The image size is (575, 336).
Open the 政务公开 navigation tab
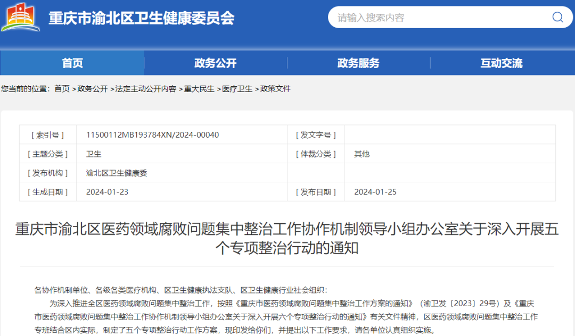[x=215, y=63]
